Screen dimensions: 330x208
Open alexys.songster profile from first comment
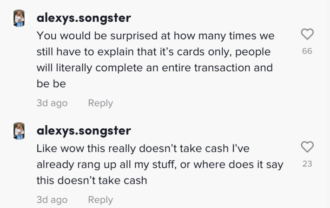click(84, 19)
